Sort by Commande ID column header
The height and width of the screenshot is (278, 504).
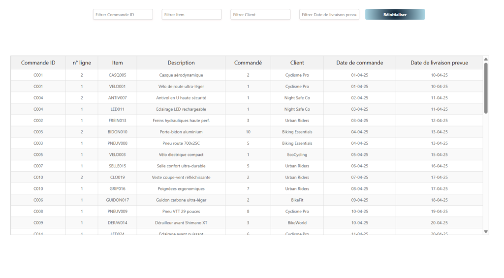[38, 62]
